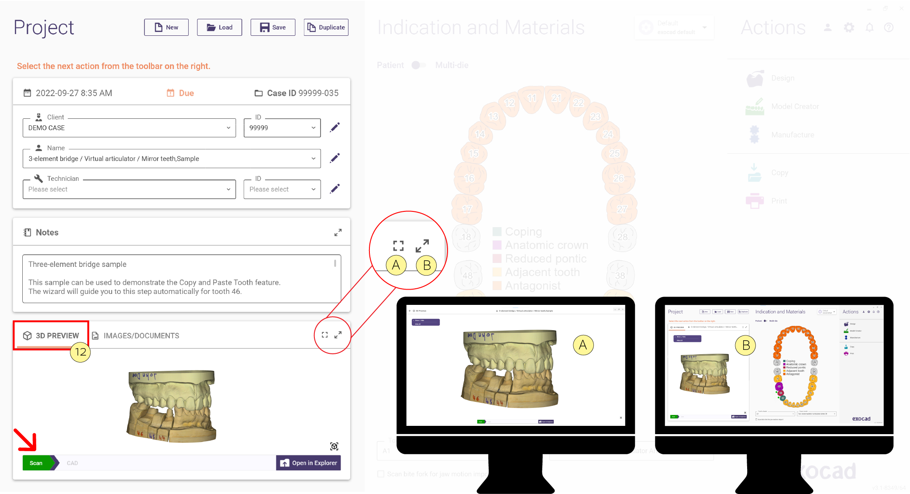Expand the Notes panel
The width and height of the screenshot is (910, 494).
click(338, 233)
